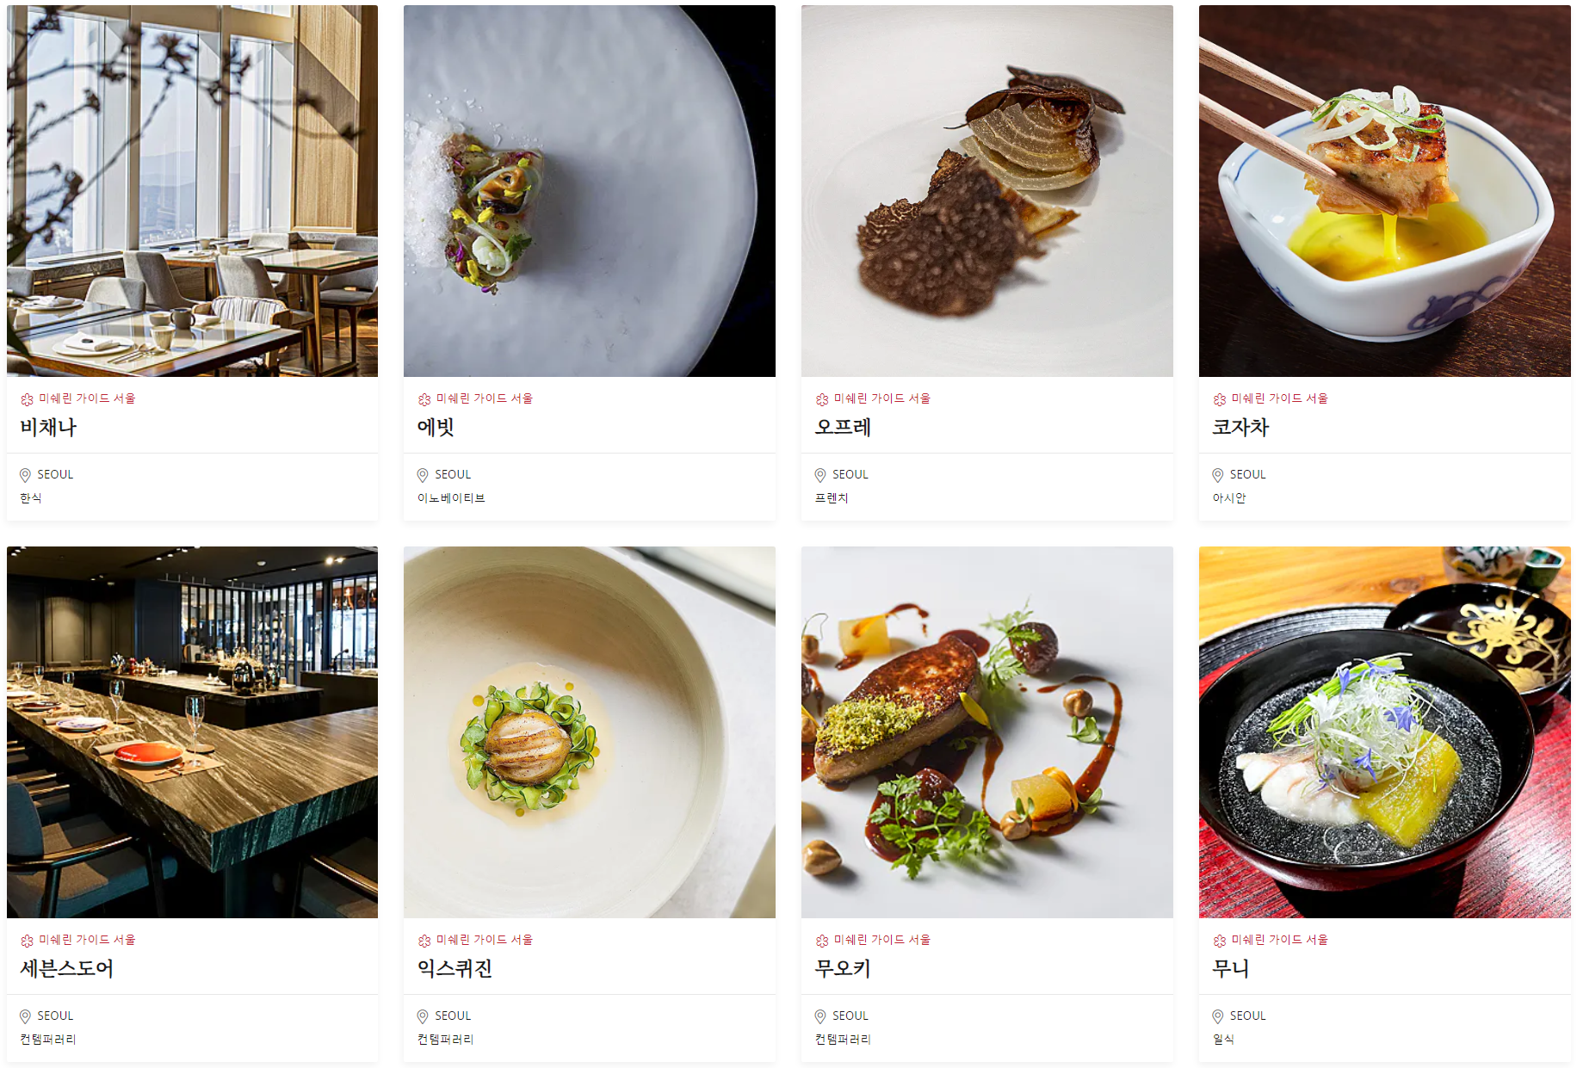Viewport: 1577px width, 1068px height.
Task: Click the Michelin flower icon above 무니
Action: (x=1220, y=941)
